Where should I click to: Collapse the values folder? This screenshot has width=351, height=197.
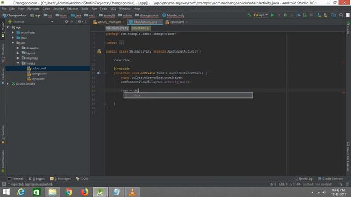[18, 63]
